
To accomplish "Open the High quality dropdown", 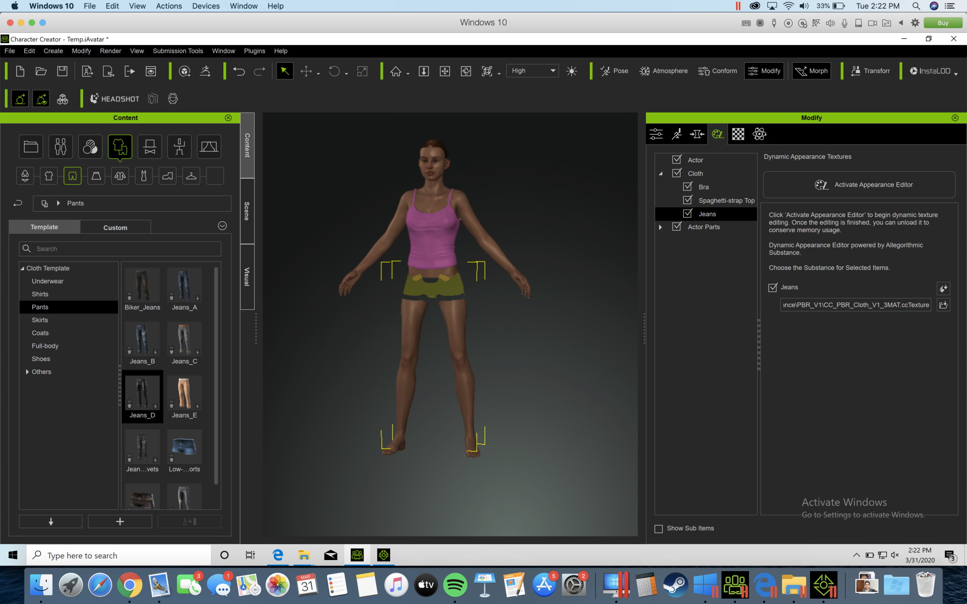I will tap(532, 71).
